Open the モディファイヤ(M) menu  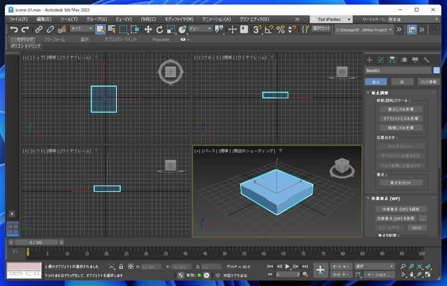179,20
